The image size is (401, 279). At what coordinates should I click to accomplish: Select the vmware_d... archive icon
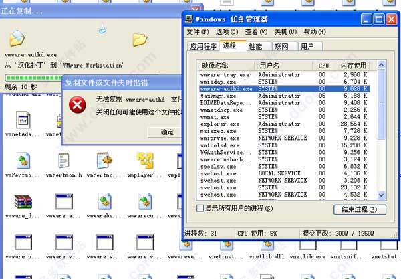23,201
